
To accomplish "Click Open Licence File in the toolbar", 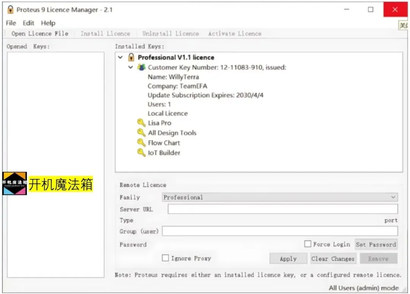I will point(40,33).
